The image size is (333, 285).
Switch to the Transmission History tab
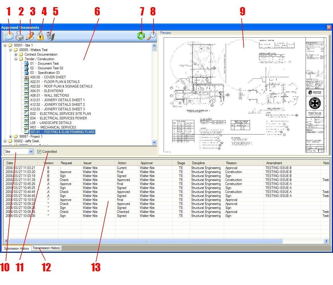46,248
